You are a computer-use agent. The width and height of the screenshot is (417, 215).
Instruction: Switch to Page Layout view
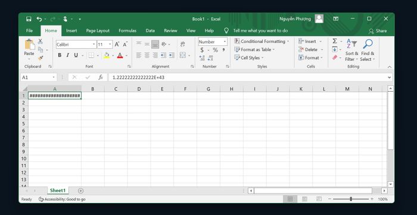[304, 199]
